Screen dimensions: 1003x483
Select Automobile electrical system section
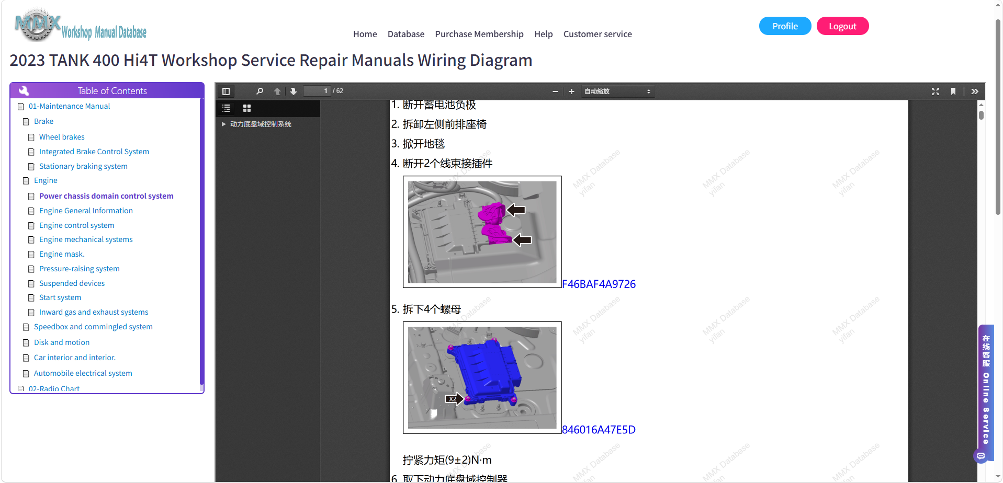83,373
